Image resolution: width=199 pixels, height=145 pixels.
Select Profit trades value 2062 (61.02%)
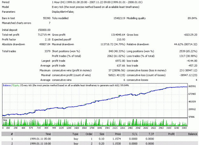(x=116, y=56)
